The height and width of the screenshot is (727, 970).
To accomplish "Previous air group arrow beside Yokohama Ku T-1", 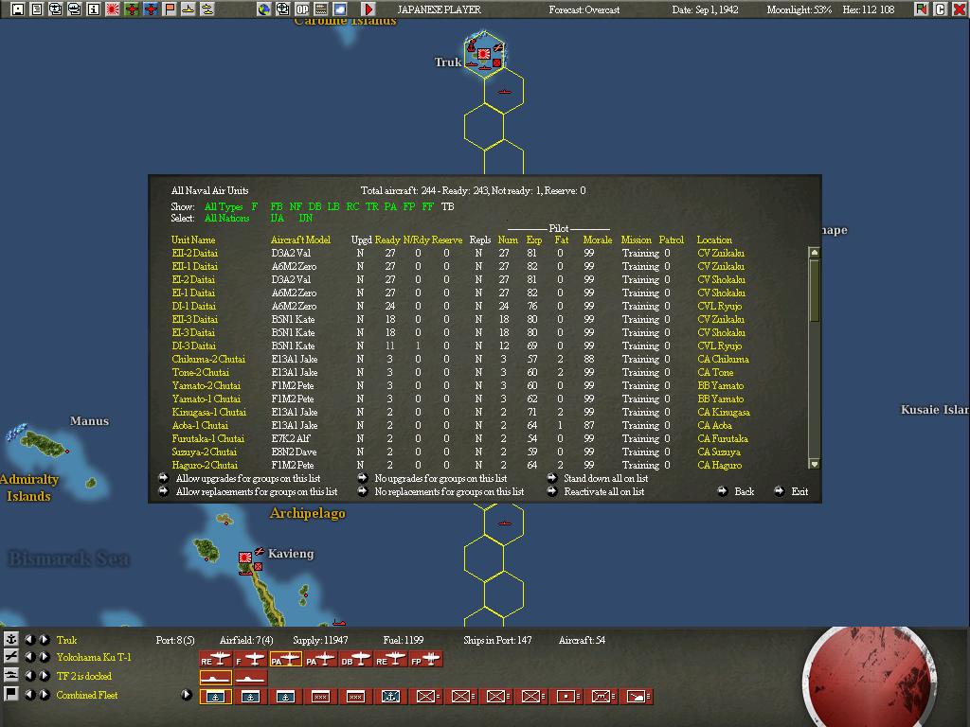I will click(x=29, y=657).
